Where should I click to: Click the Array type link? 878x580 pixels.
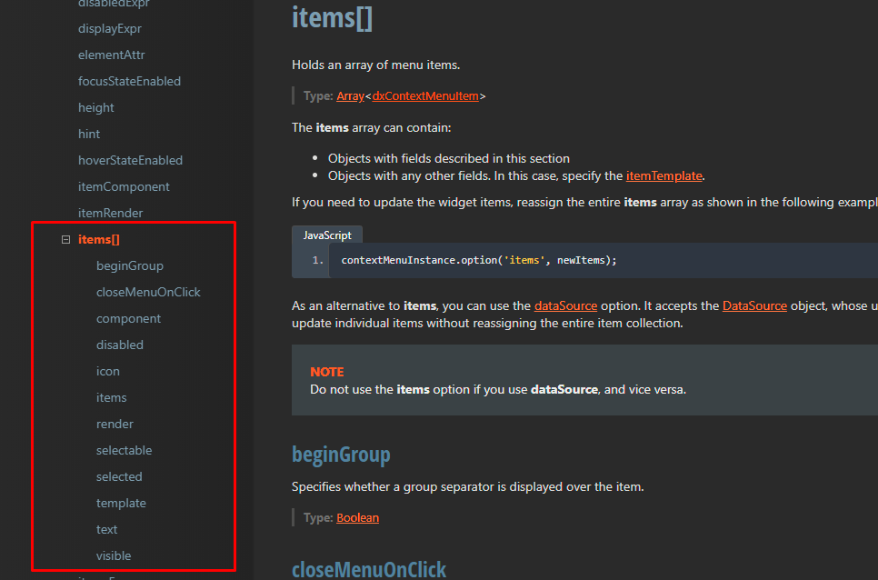(x=350, y=95)
